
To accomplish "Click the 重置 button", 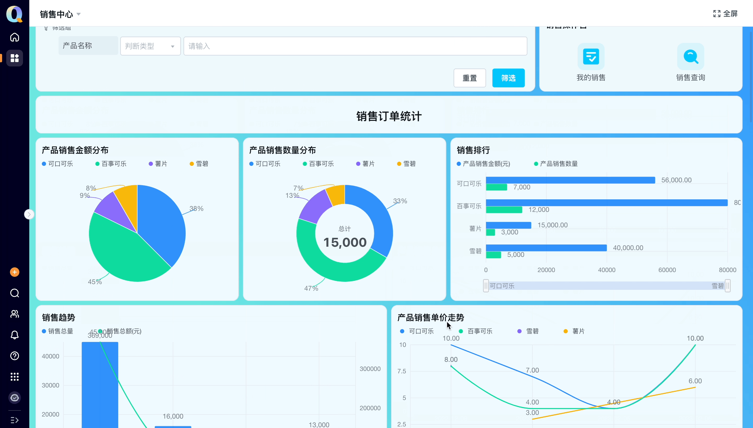I will 470,78.
